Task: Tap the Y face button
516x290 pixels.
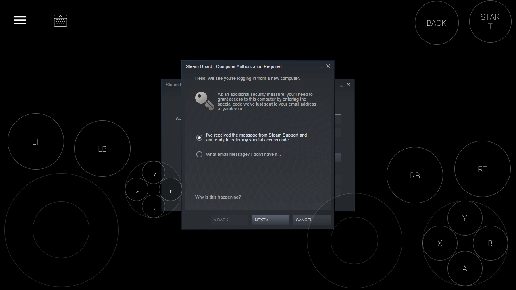Action: [x=465, y=218]
